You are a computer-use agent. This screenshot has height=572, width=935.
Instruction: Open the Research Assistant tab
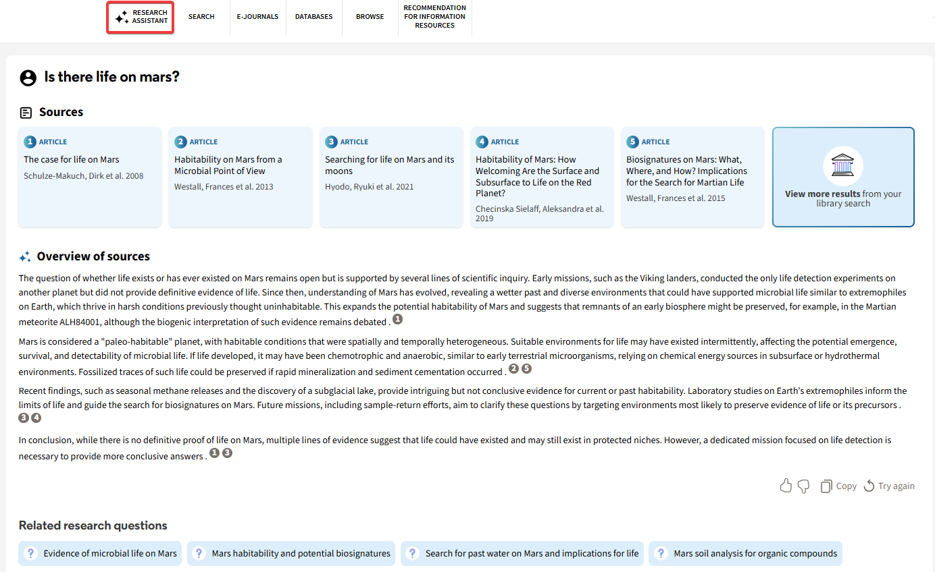coord(141,17)
